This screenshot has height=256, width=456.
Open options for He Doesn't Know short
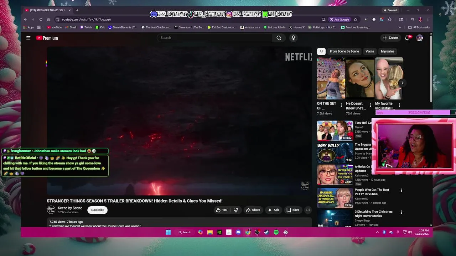[370, 106]
